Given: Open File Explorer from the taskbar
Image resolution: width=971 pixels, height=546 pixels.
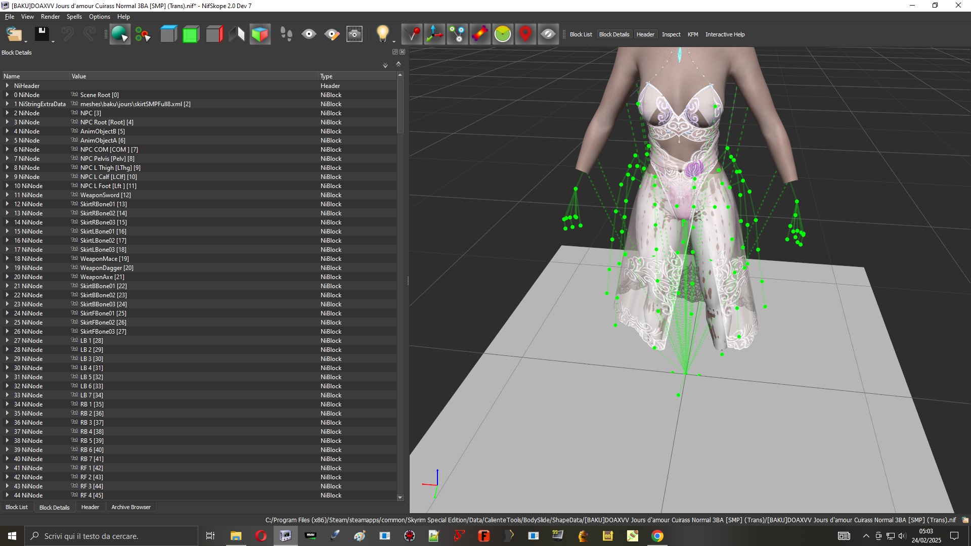Looking at the screenshot, I should click(236, 536).
